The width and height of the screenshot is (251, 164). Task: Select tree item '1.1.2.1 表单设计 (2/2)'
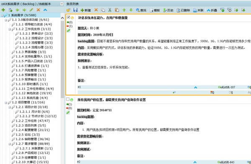click(36, 34)
